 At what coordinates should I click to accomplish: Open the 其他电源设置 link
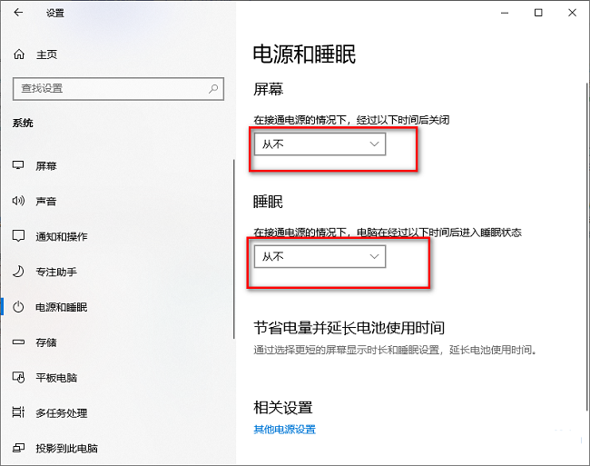(x=284, y=430)
